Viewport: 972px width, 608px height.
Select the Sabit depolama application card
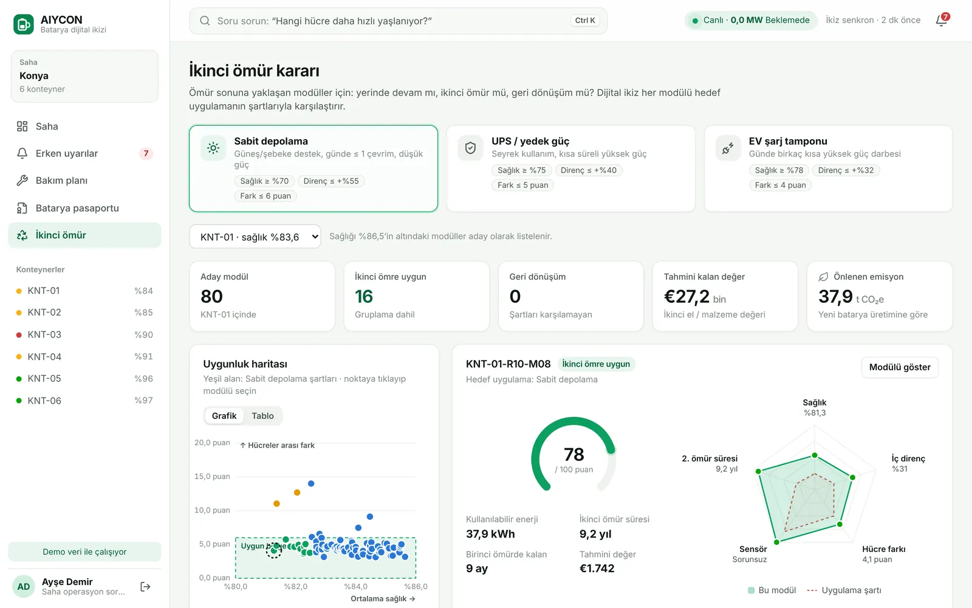313,168
